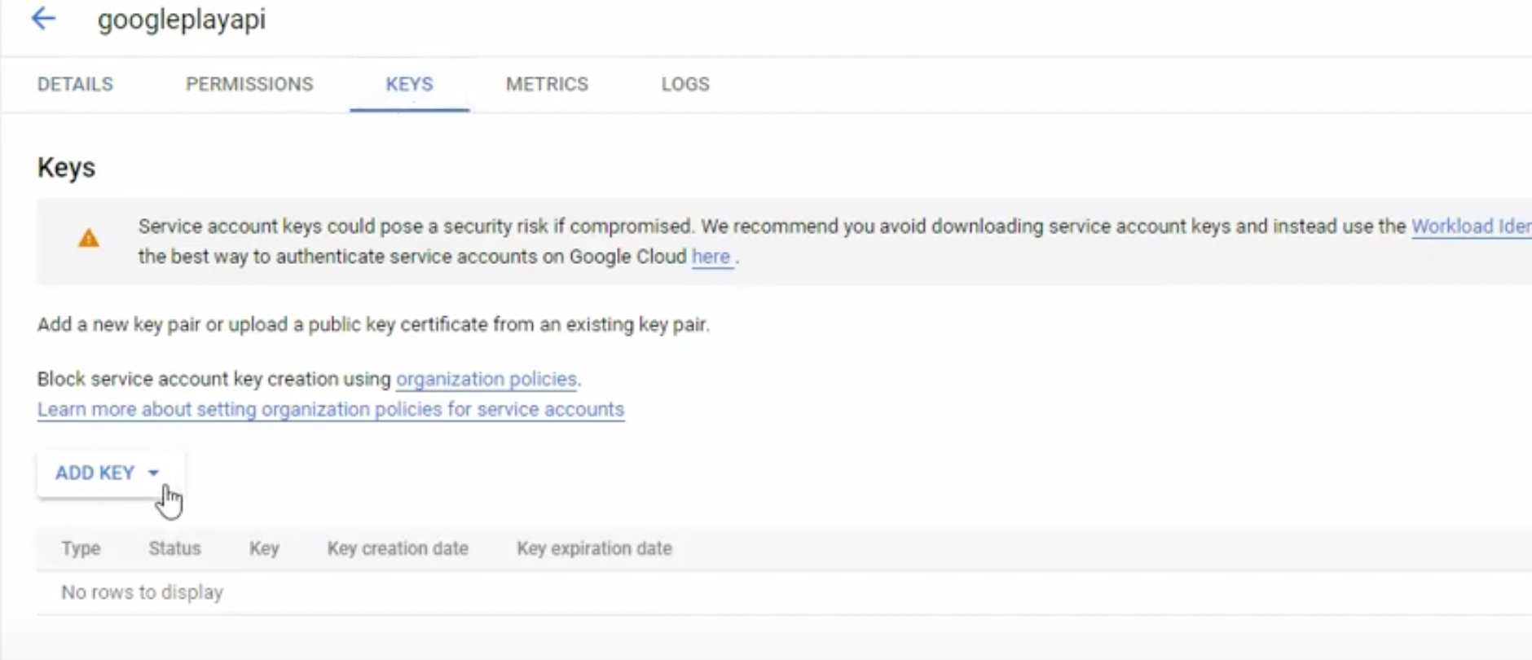Viewport: 1532px width, 660px height.
Task: Open Learn more about setting organization policies link
Action: 331,409
